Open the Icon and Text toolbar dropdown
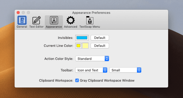This screenshot has height=98, width=183. (91, 70)
